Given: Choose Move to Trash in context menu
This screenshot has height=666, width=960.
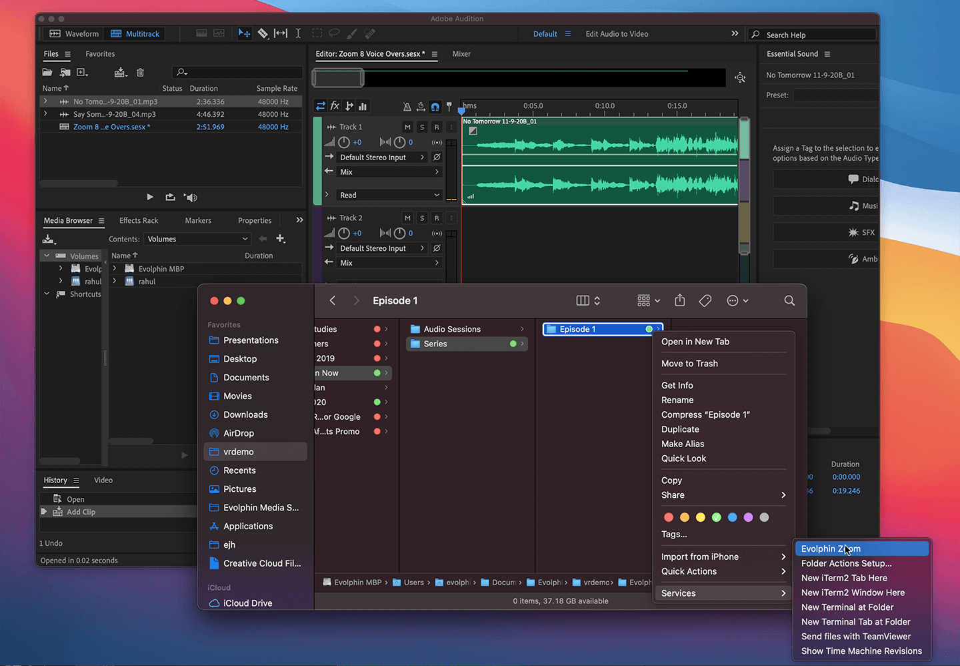Looking at the screenshot, I should pyautogui.click(x=689, y=364).
